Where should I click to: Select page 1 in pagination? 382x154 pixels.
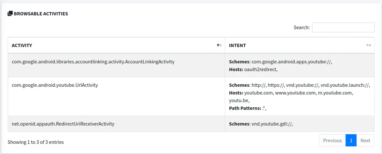[351, 141]
